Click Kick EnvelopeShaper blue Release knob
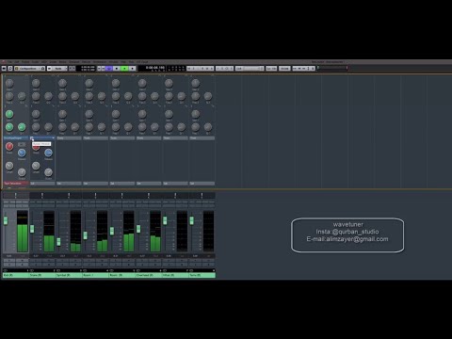Screen dimensions: 452x339 pos(22,153)
